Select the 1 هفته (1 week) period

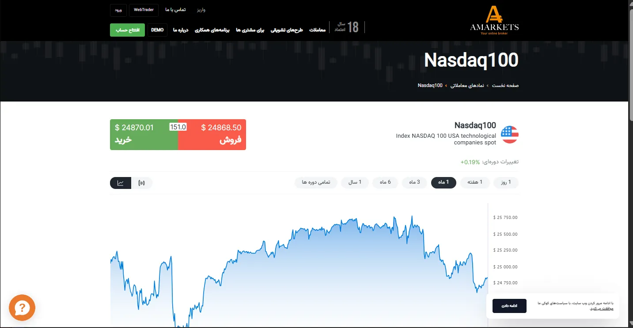coord(475,182)
